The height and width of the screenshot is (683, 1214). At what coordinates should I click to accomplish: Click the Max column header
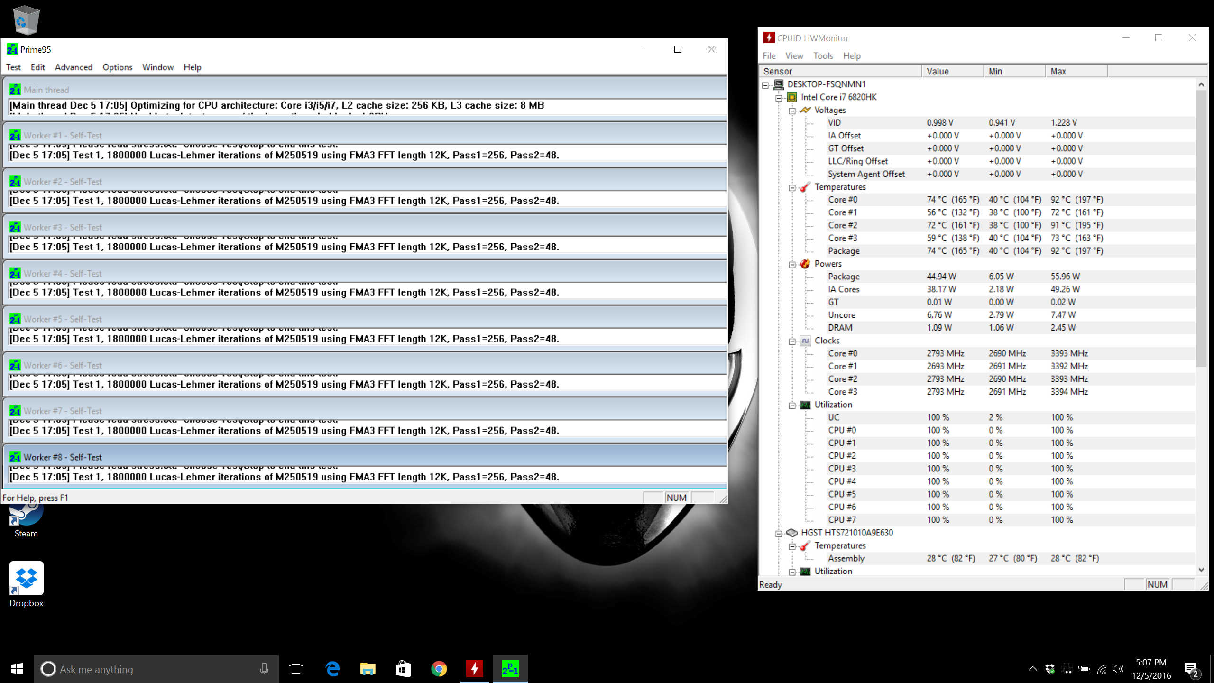(x=1076, y=71)
